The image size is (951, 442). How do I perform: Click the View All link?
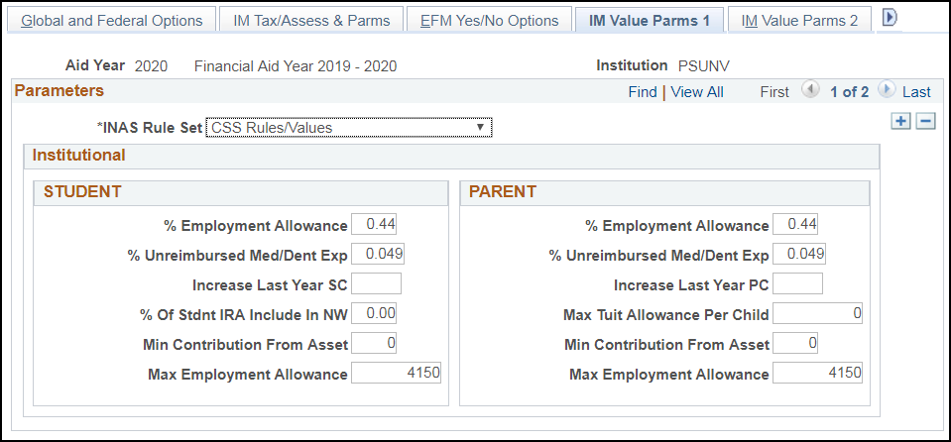coord(697,92)
